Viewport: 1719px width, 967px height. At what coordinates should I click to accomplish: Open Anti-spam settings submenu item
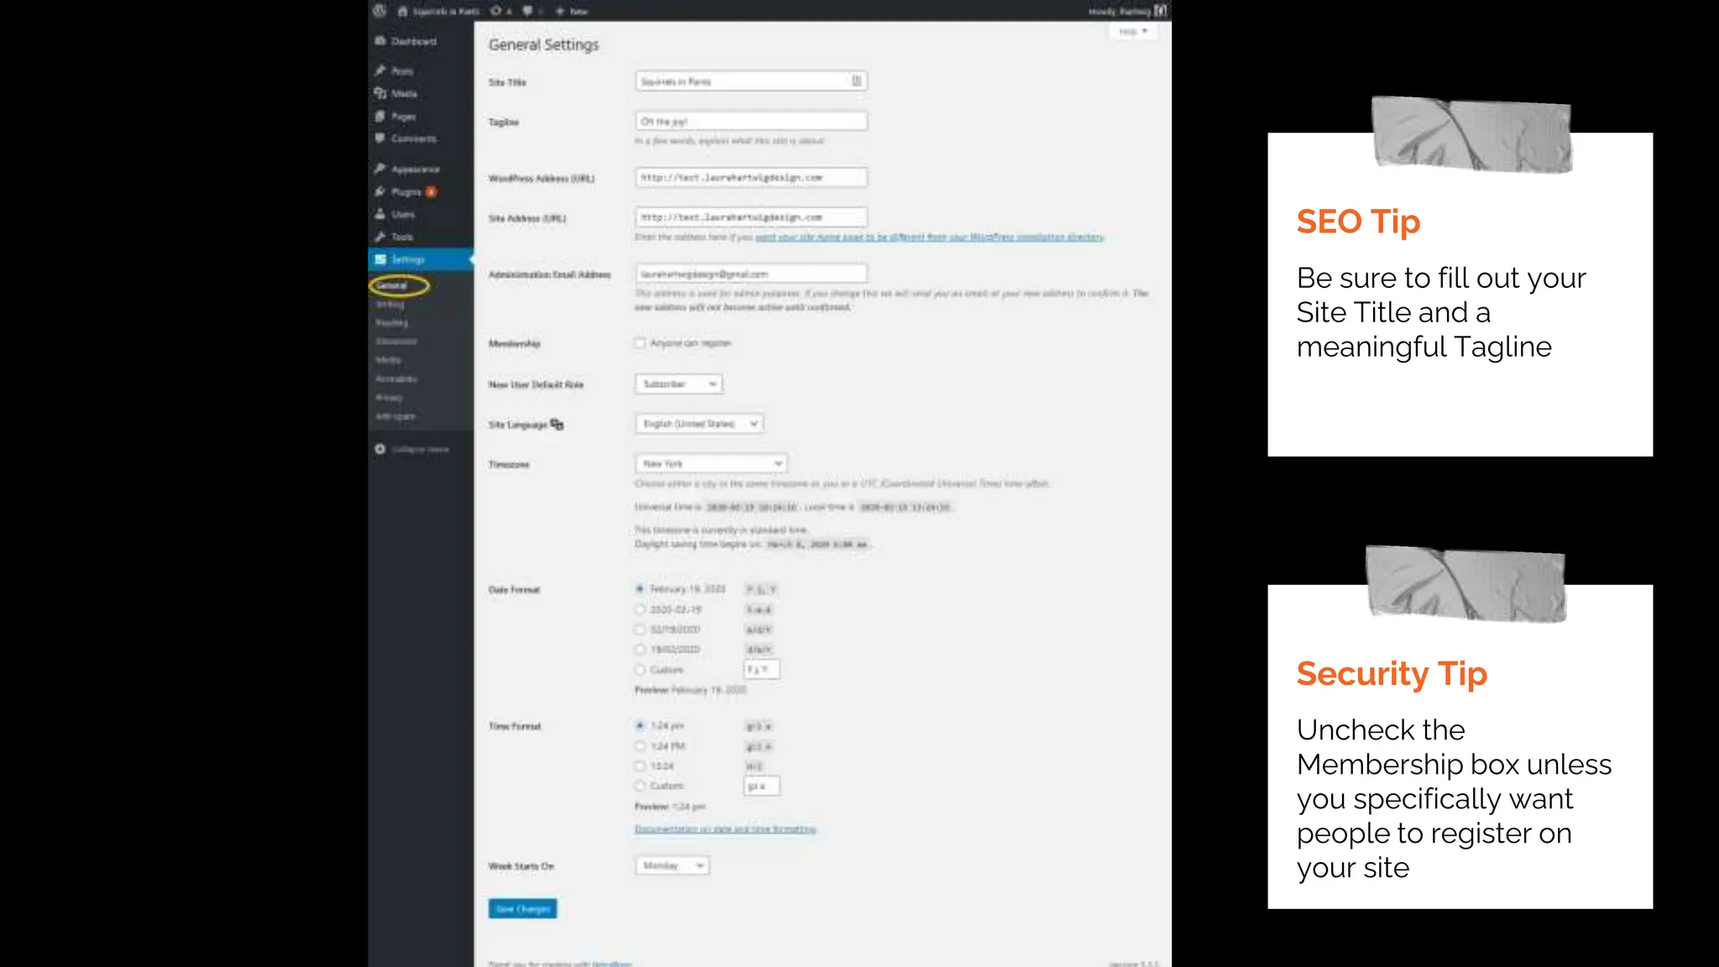click(x=395, y=416)
